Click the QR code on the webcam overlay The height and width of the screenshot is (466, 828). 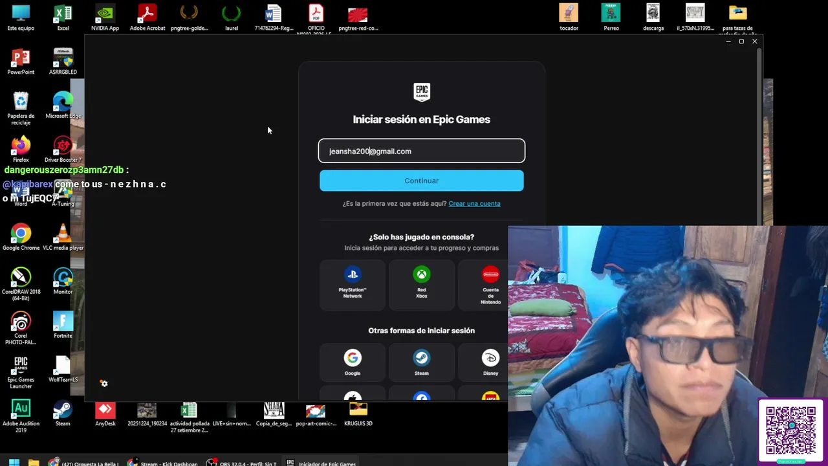point(790,430)
